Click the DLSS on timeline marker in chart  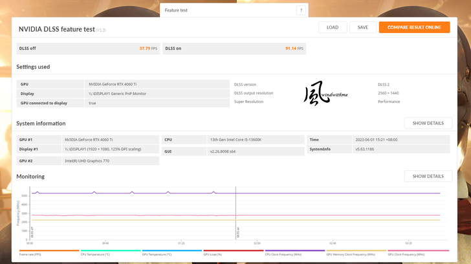click(x=238, y=230)
